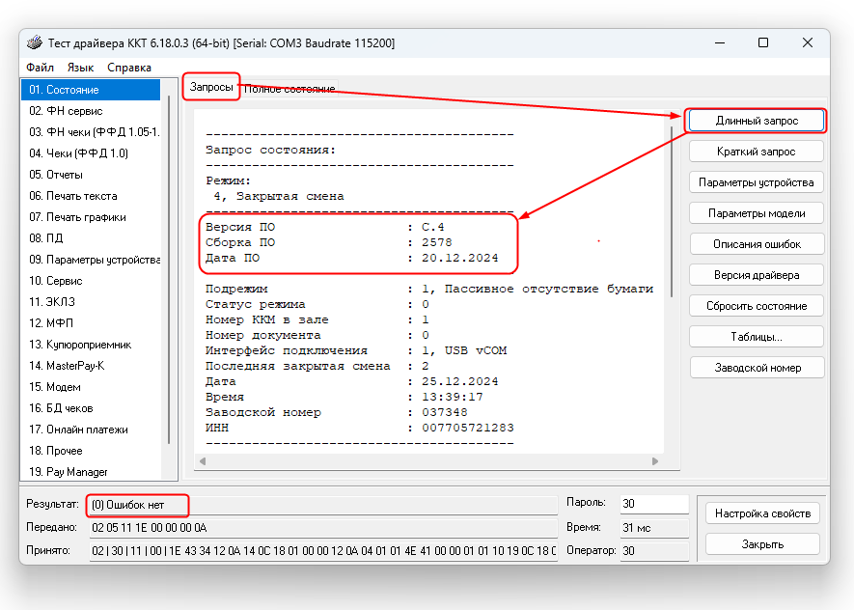Open Параметры устройства from right panel buttons
The height and width of the screenshot is (610, 854).
click(757, 182)
